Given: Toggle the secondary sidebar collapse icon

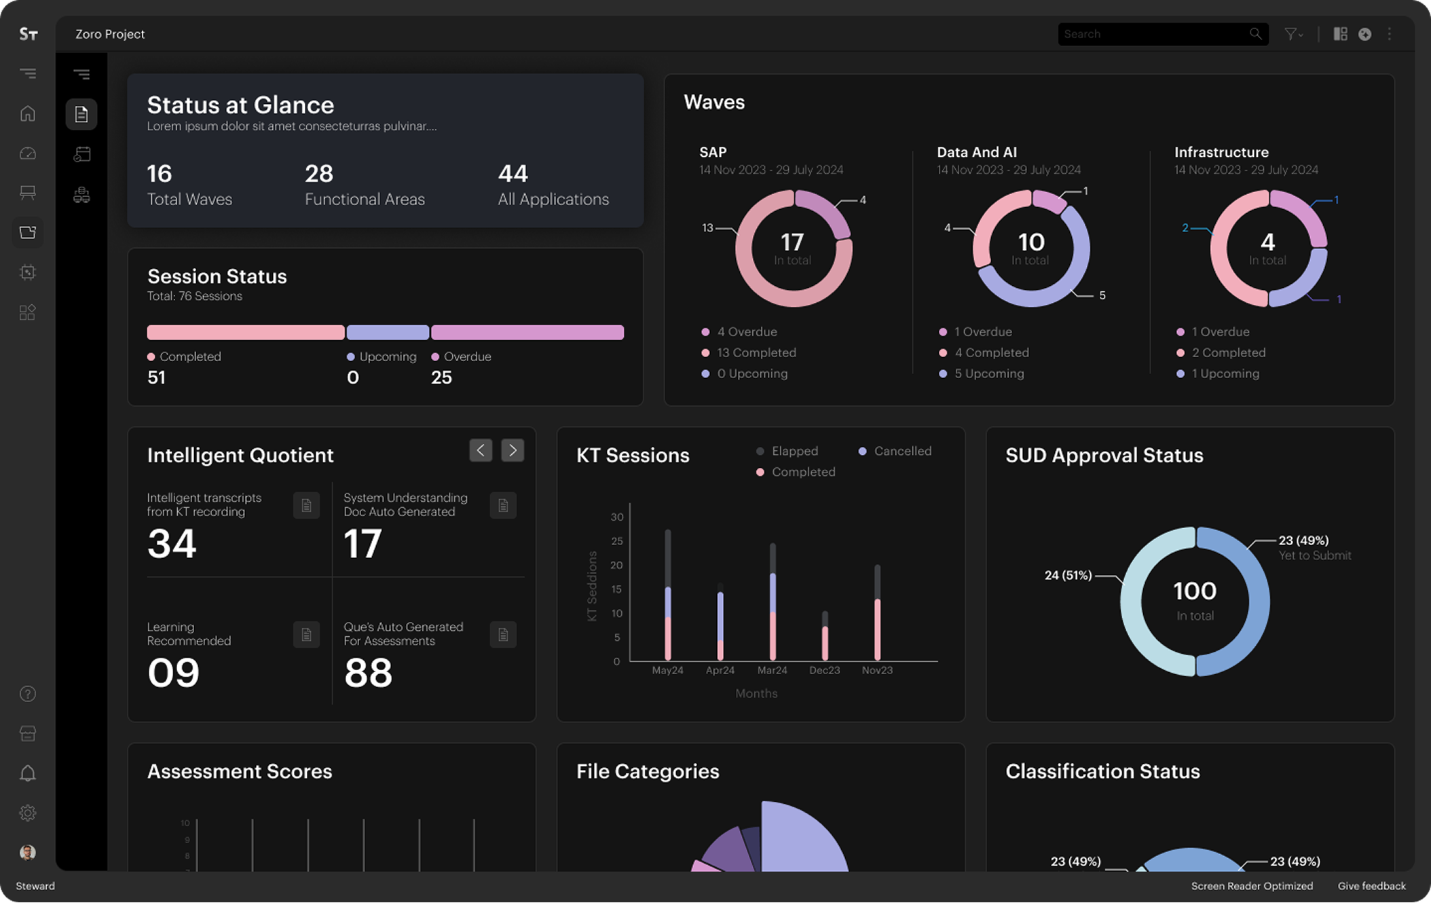Looking at the screenshot, I should (81, 74).
